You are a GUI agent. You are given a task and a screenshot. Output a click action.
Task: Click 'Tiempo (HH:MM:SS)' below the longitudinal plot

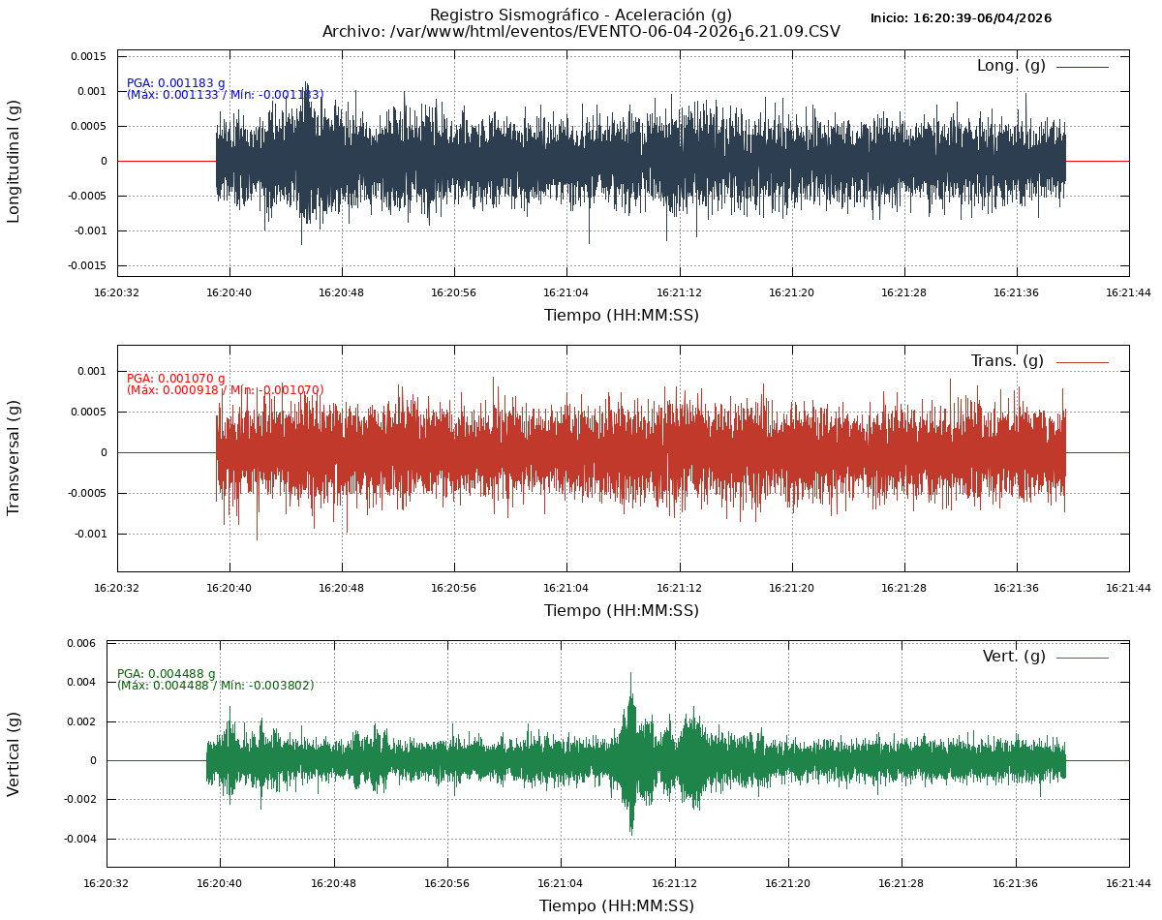[621, 315]
